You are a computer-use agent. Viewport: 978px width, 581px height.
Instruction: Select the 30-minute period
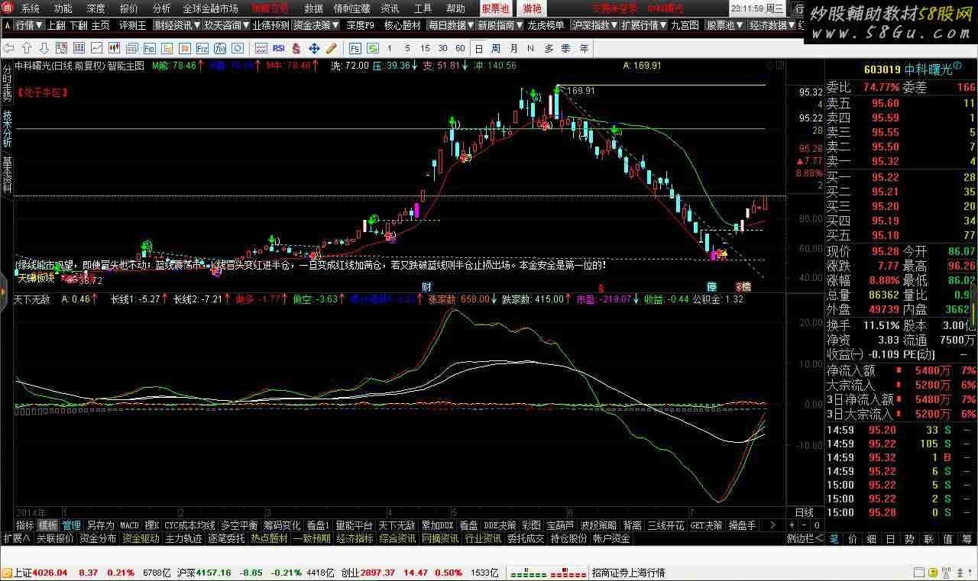click(x=442, y=47)
